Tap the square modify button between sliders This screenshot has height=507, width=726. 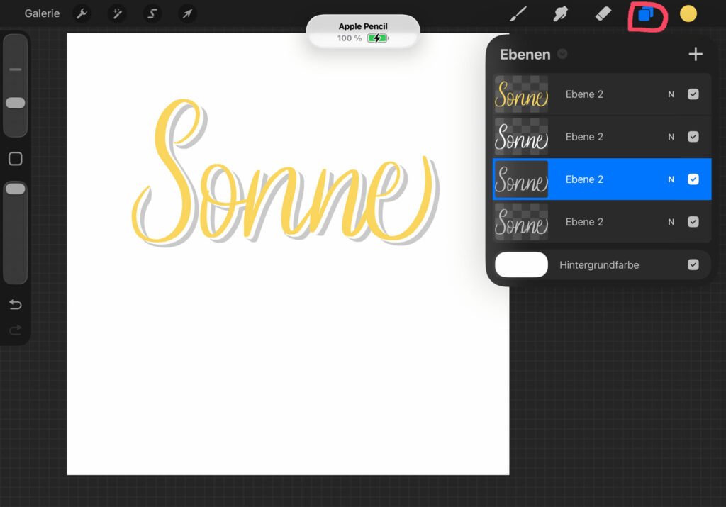(x=16, y=159)
